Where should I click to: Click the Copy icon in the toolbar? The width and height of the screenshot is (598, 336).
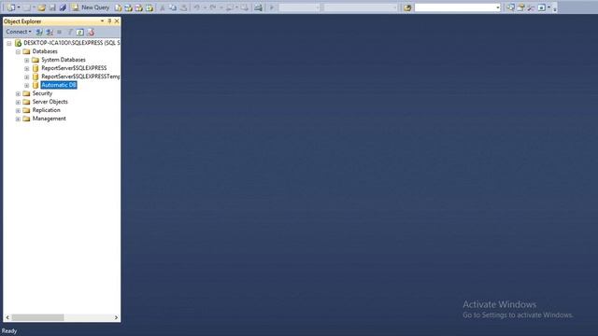173,7
